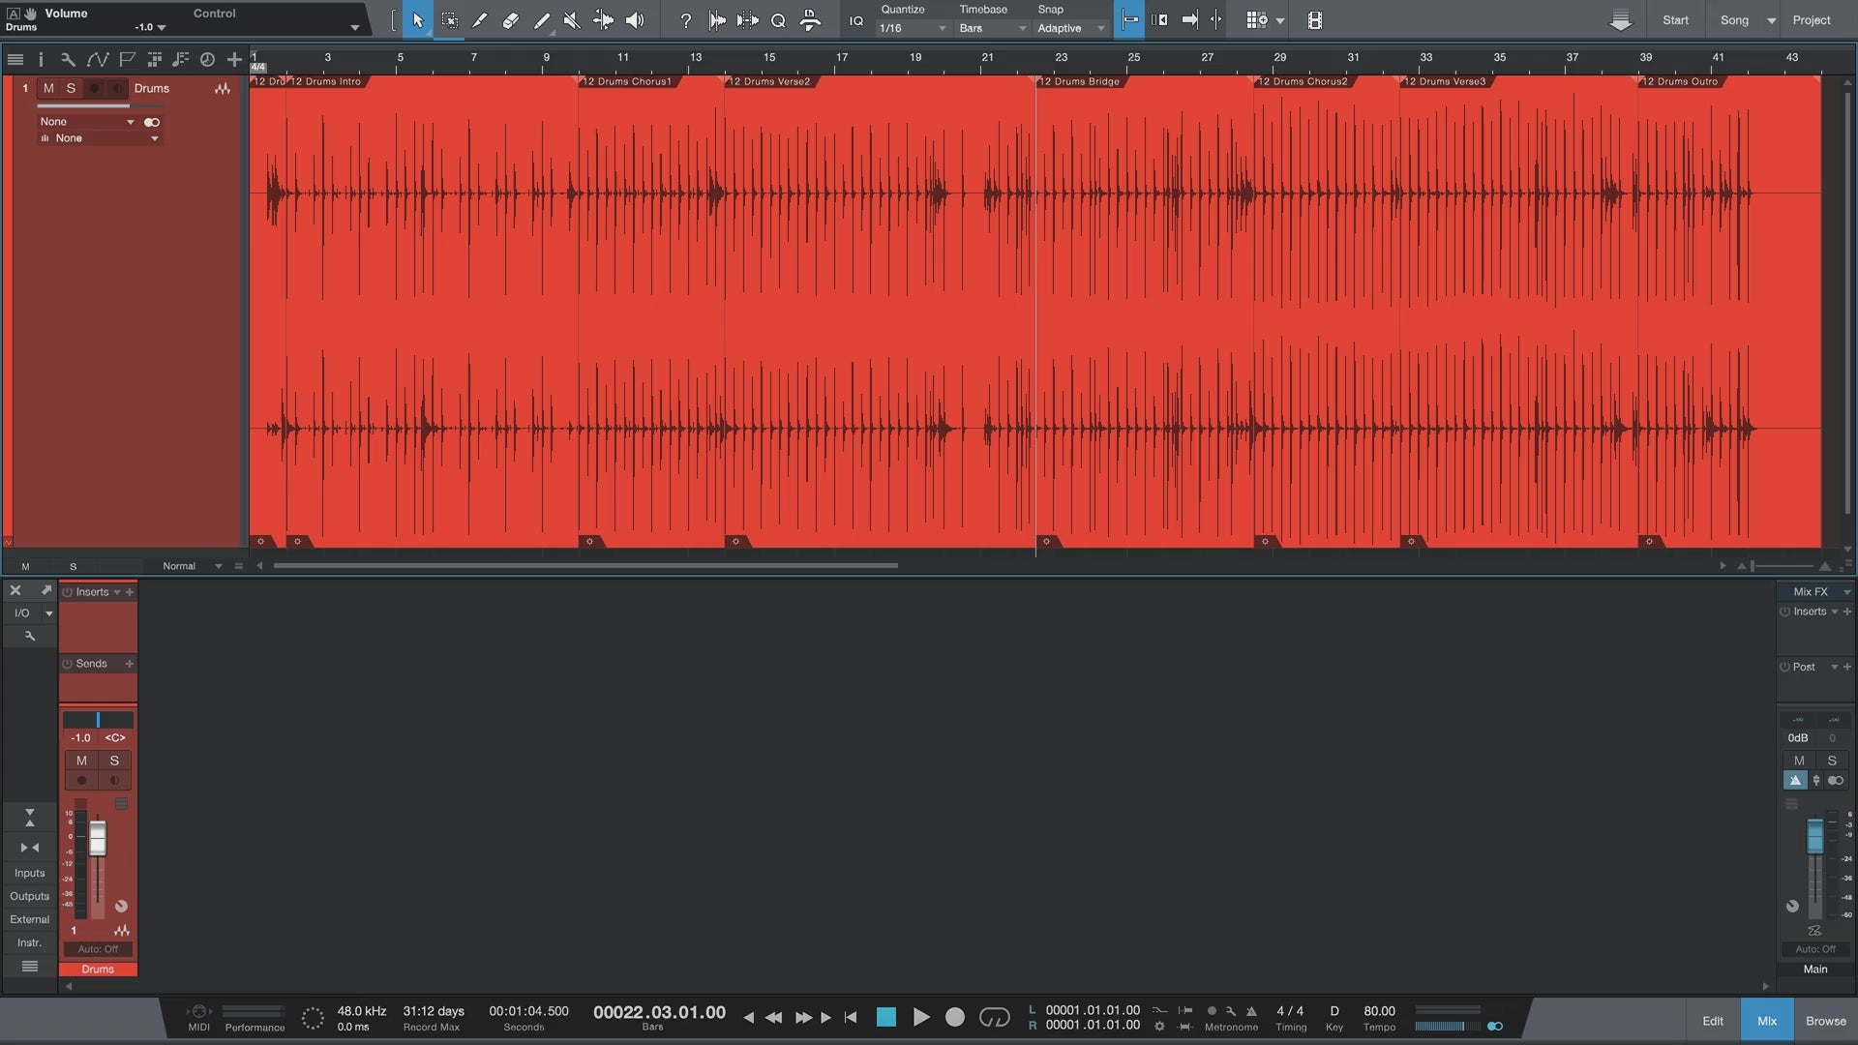Image resolution: width=1858 pixels, height=1045 pixels.
Task: Toggle the autoscroll arrow button
Action: pos(1189,19)
